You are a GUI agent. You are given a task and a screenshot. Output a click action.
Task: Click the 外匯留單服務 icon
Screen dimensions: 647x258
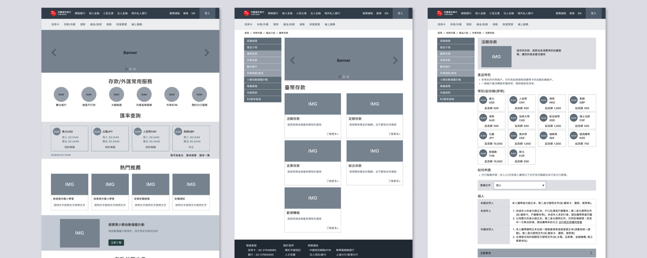(x=144, y=94)
